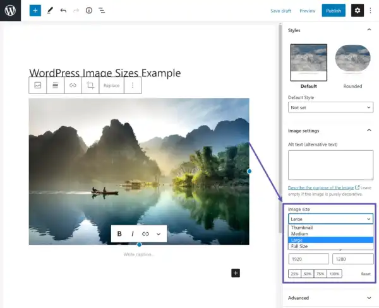Click the Publish button

pos(334,11)
